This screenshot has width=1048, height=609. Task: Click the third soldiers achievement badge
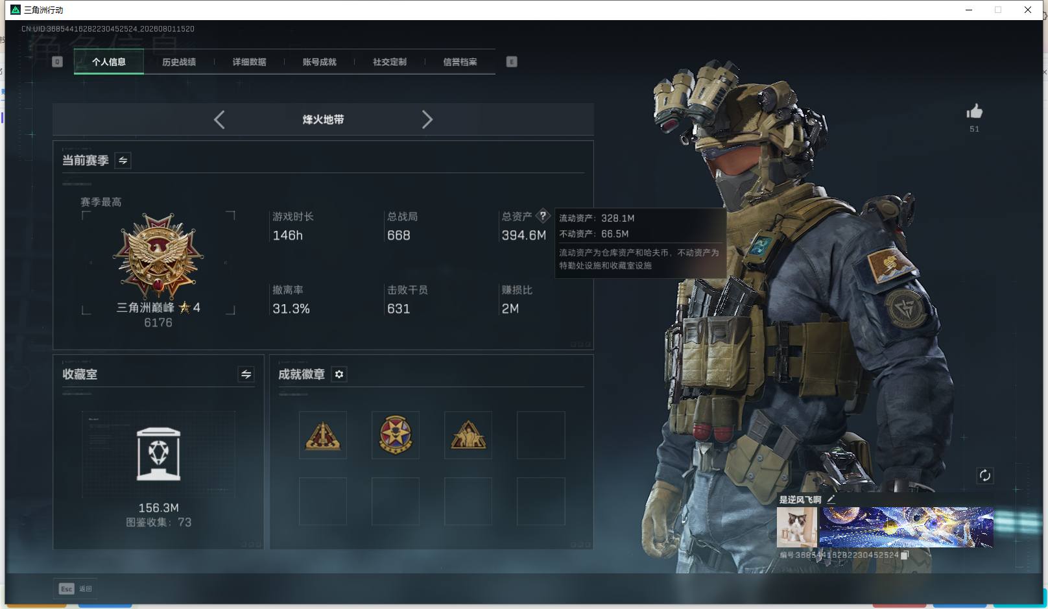[468, 435]
